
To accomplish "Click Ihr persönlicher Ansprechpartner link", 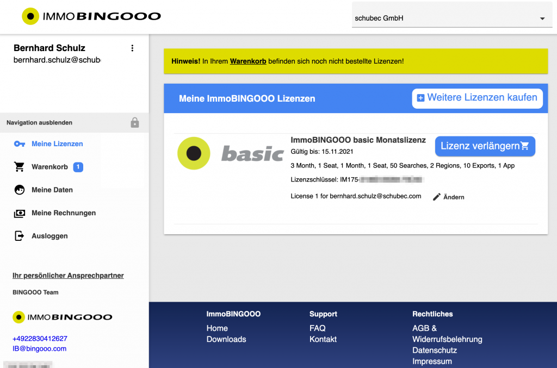I will pos(68,276).
